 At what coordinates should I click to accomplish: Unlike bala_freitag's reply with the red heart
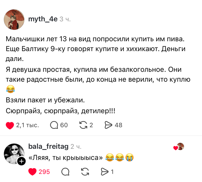click(33, 172)
